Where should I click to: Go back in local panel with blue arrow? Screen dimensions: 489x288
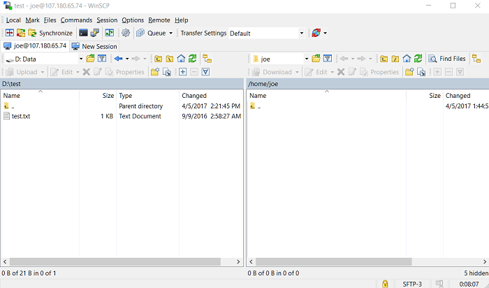point(119,59)
